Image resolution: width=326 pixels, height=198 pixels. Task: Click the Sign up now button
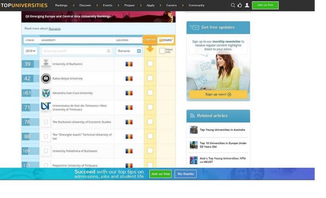click(x=218, y=94)
